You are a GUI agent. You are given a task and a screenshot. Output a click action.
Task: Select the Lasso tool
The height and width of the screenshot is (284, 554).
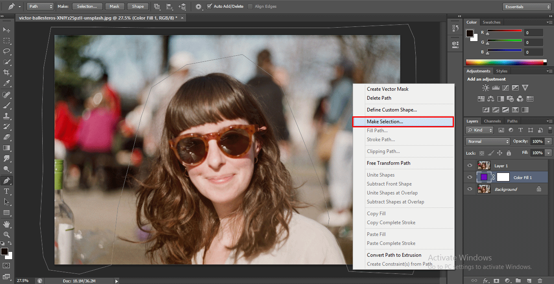pos(7,51)
